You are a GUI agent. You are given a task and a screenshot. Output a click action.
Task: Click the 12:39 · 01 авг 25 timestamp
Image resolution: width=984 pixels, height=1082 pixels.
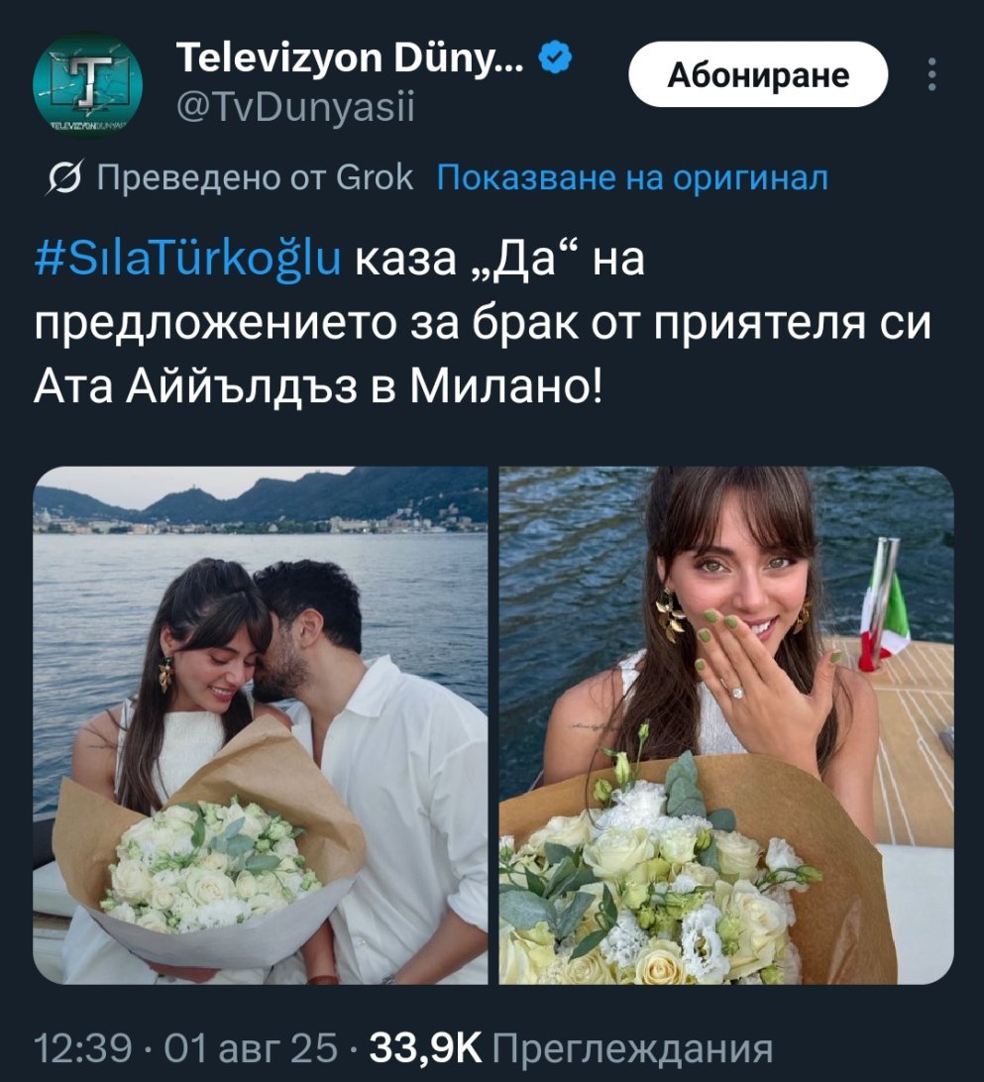185,1048
